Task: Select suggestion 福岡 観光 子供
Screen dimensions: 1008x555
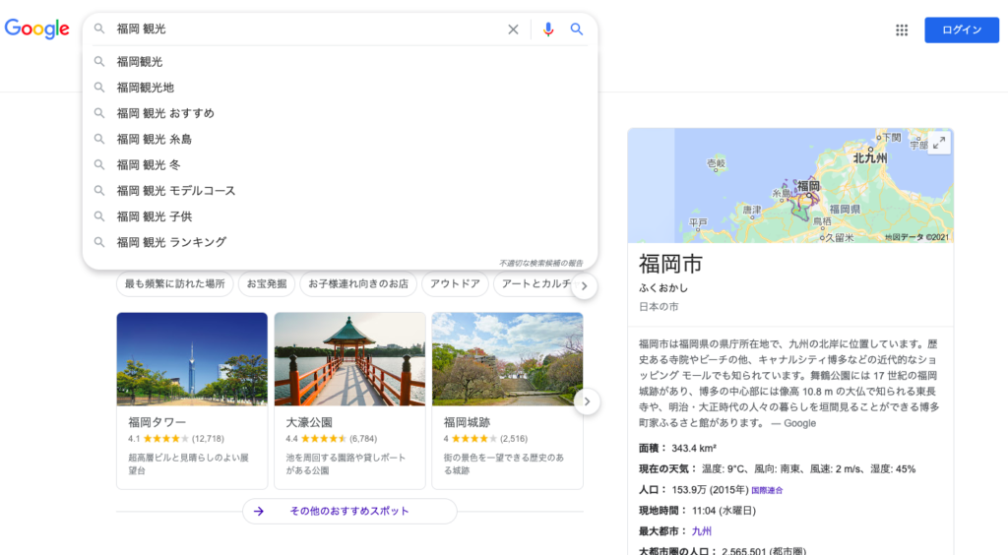Action: click(x=341, y=216)
